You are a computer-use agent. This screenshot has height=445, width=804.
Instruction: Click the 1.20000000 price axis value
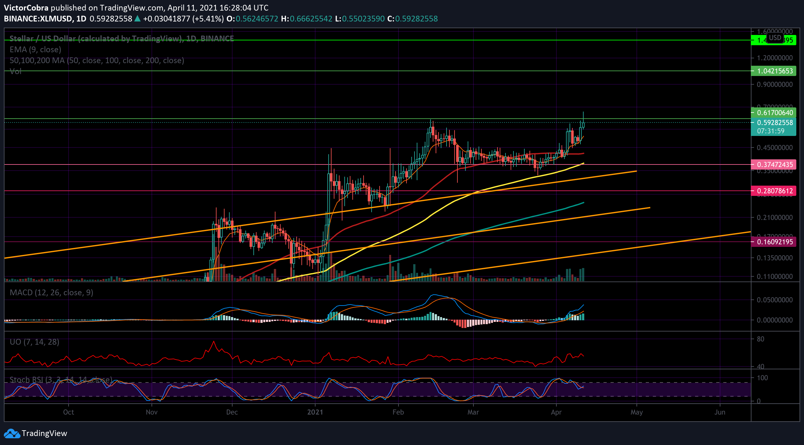pos(775,58)
